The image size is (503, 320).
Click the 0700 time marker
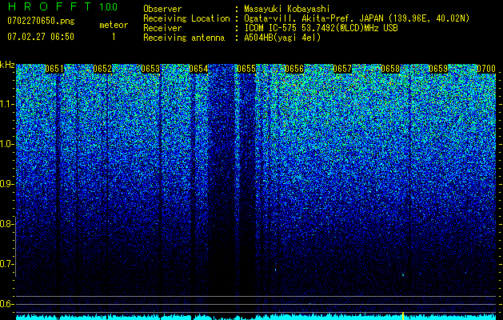click(x=486, y=69)
